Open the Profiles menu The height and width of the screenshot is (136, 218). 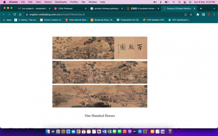pyautogui.click(x=74, y=2)
